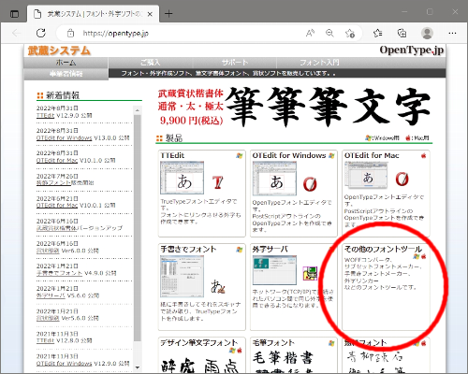Open news link 外字サーバ V5.6.0
This screenshot has width=468, height=374.
tap(51, 295)
